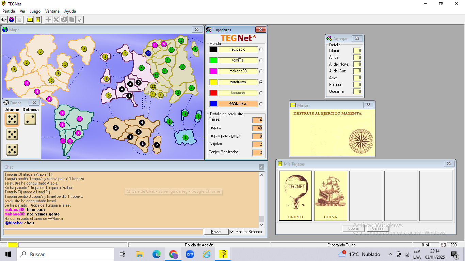Open File Explorer from the taskbar
This screenshot has height=261, width=465.
pos(140,254)
